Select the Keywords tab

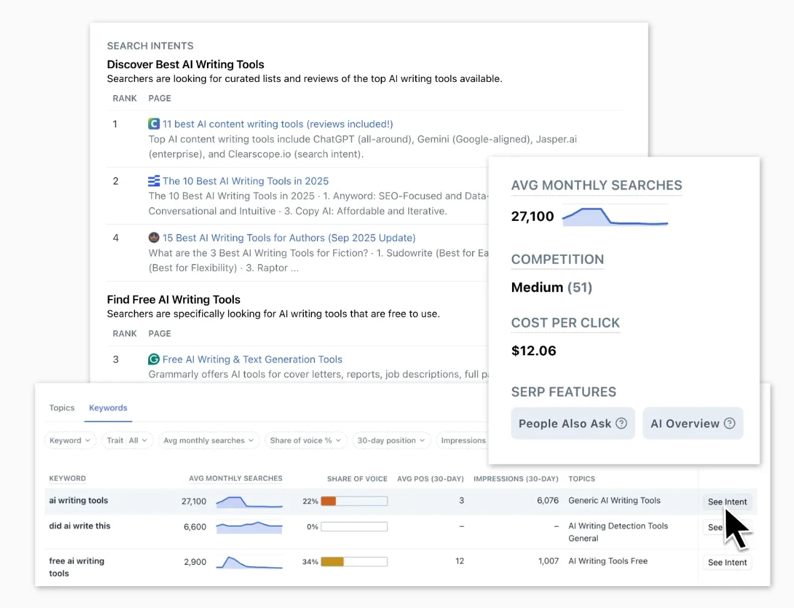pyautogui.click(x=108, y=408)
